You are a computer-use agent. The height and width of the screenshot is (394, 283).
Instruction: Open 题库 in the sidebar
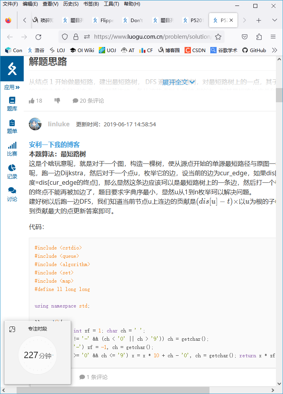coord(12,104)
